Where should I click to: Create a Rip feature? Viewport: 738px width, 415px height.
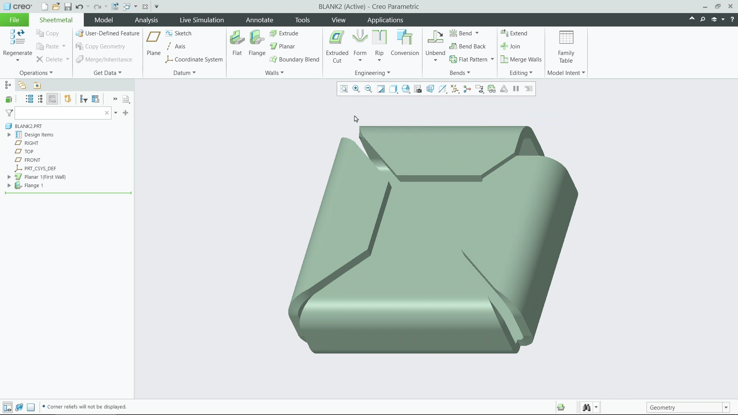click(x=379, y=42)
